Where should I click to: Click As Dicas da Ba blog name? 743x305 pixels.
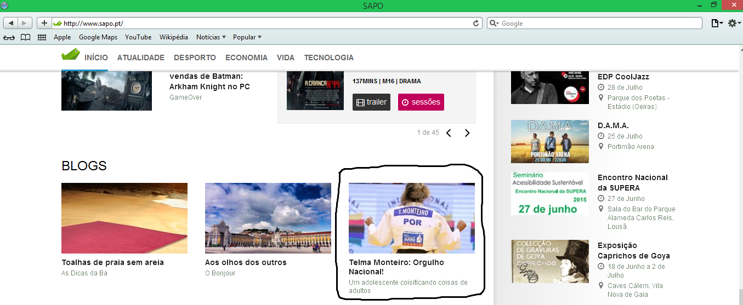(x=84, y=273)
